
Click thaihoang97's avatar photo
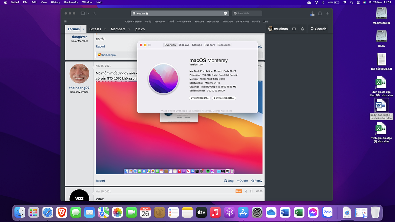pyautogui.click(x=79, y=74)
